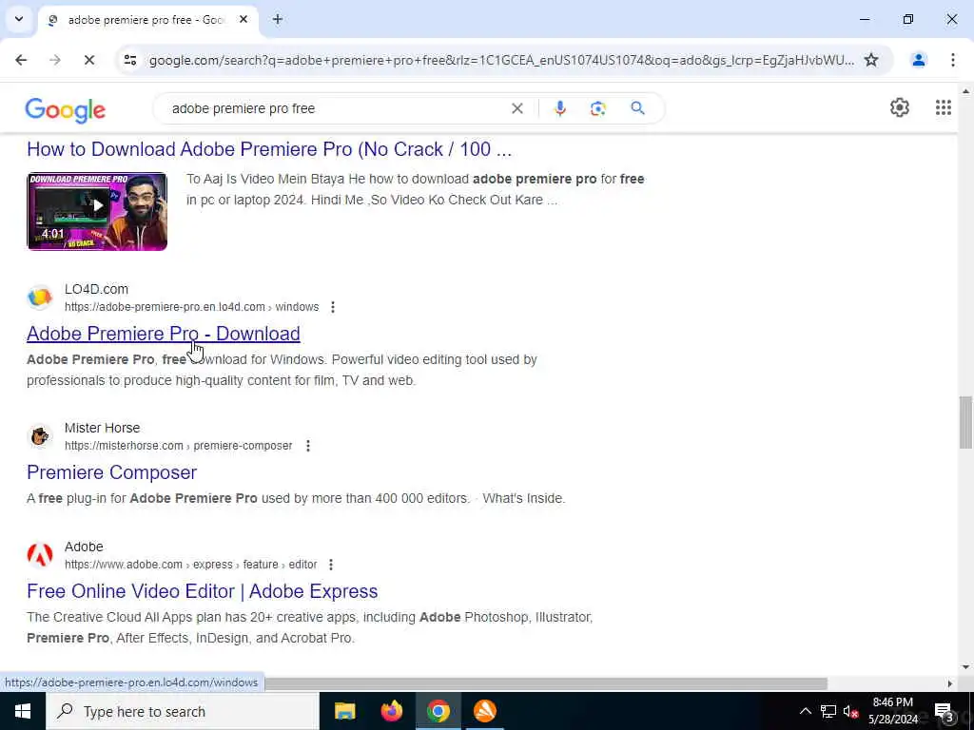Click the muted volume tray icon
Viewport: 974px width, 730px height.
tap(850, 711)
